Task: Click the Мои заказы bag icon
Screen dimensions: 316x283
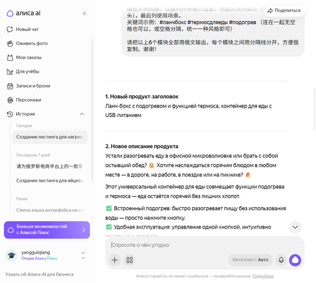Action: click(10, 58)
